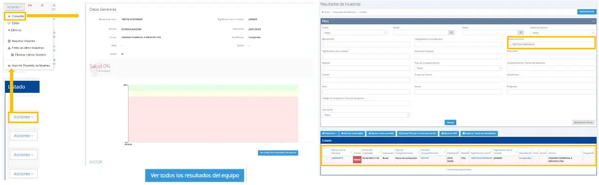Viewport: 599px width, 185px height.
Task: Tick the checkbox for sample 2300992475
Action: coord(326,159)
